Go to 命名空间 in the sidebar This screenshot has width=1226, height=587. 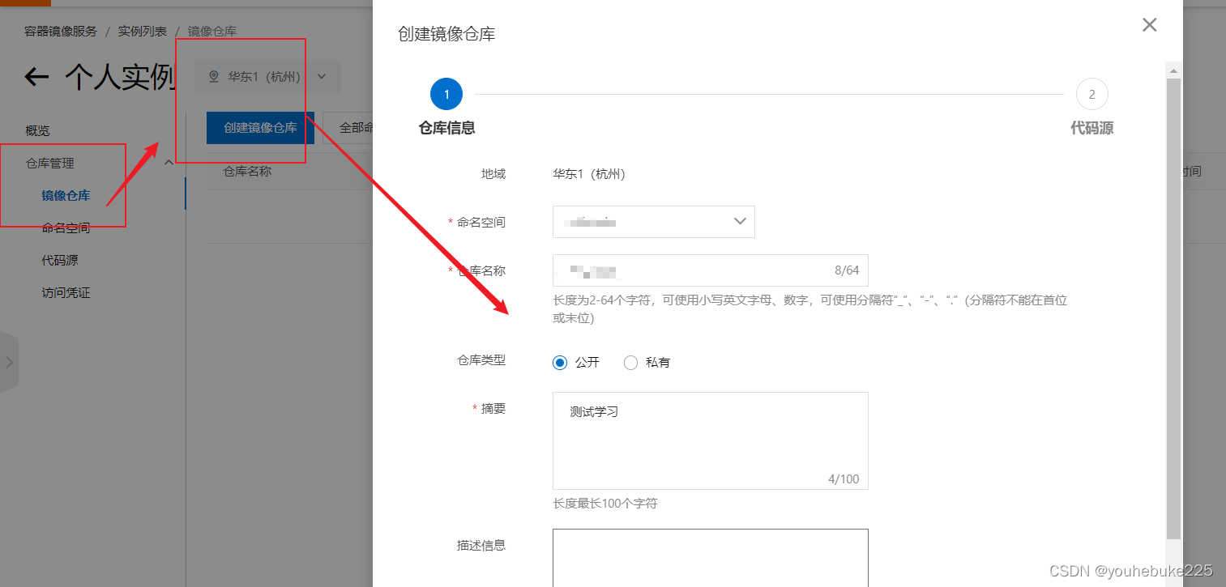click(x=66, y=228)
